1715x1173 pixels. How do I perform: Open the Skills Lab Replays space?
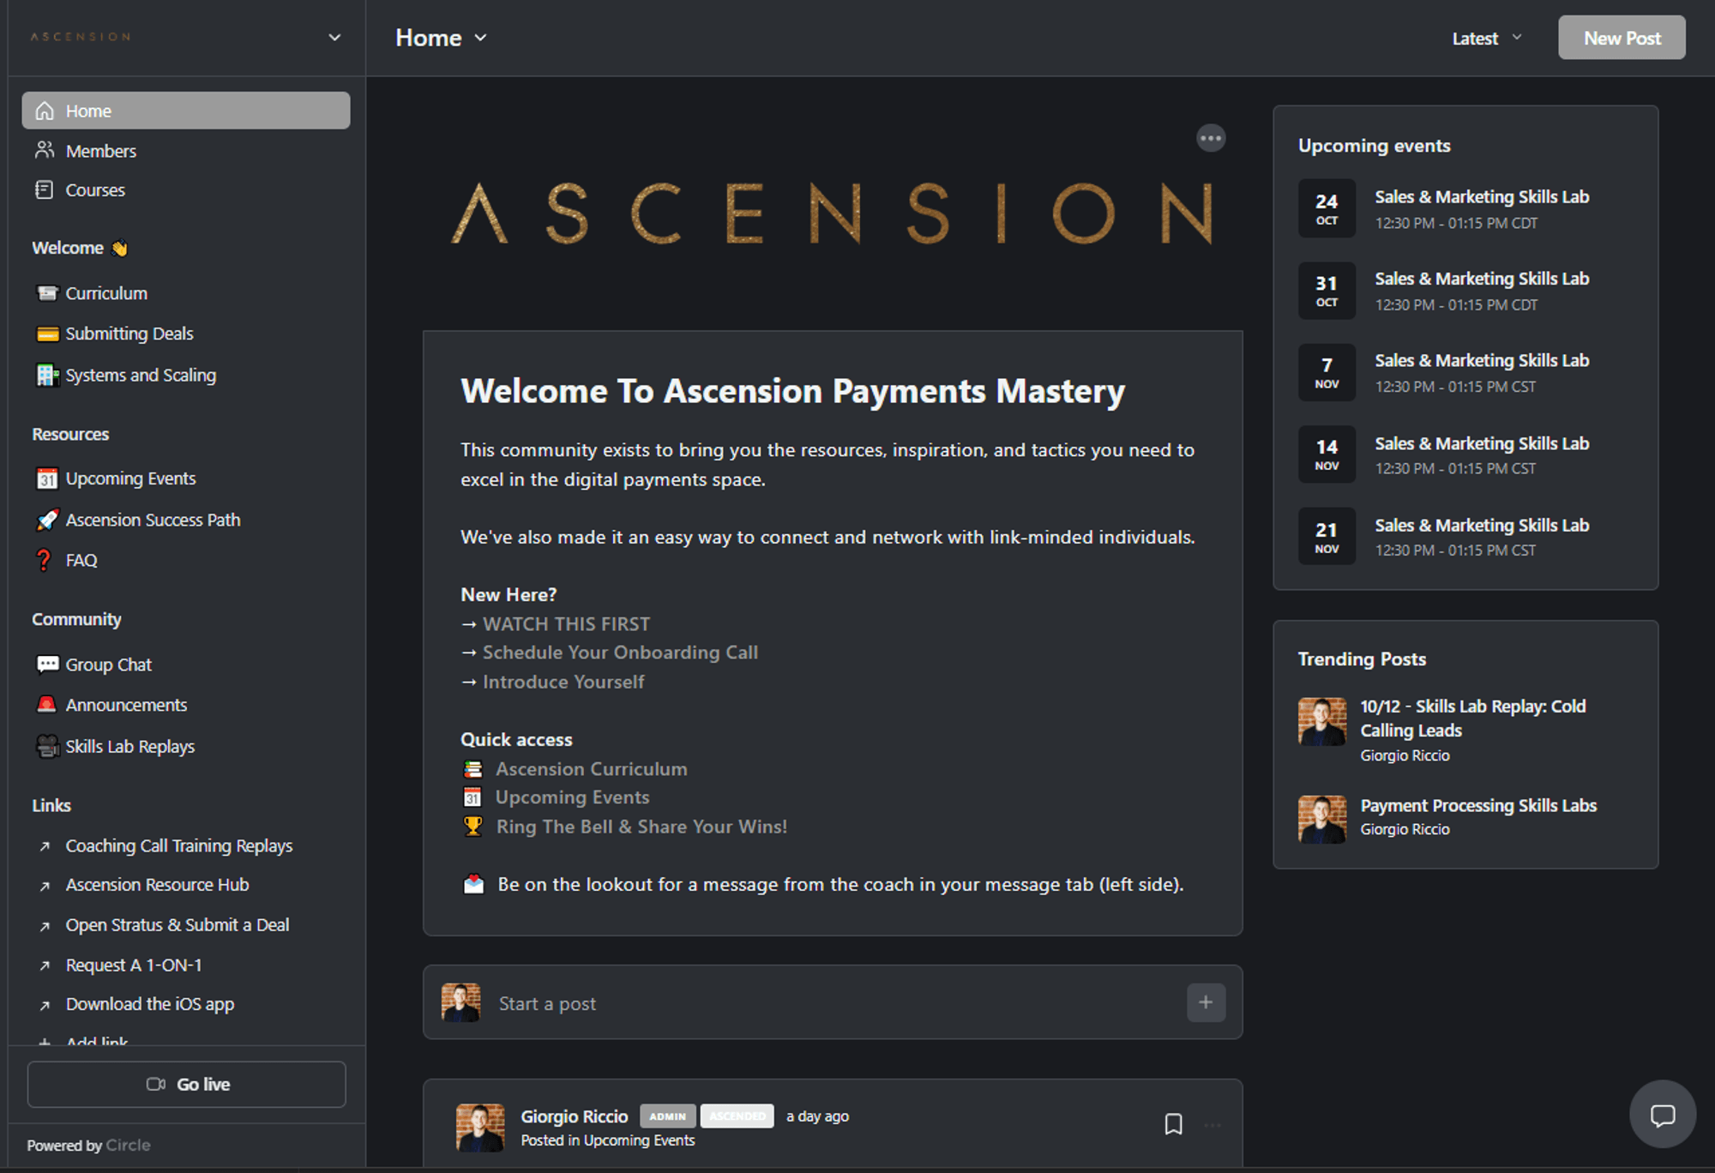[130, 746]
